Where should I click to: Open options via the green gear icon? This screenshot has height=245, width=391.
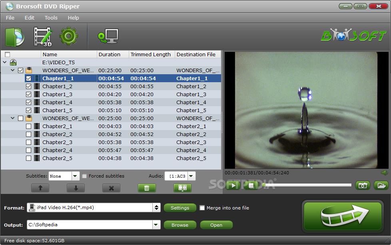(x=69, y=36)
